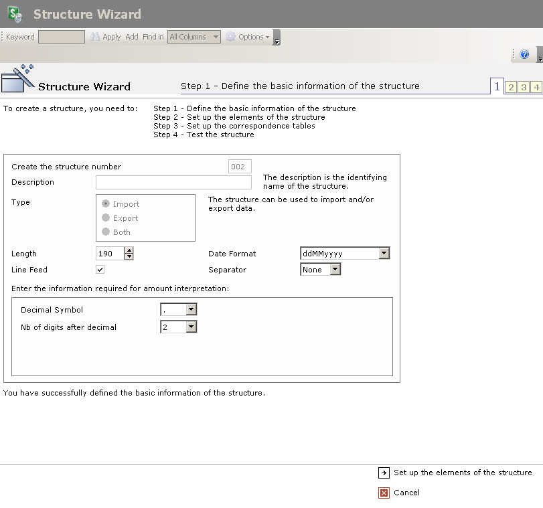The height and width of the screenshot is (508, 543).
Task: Click the Structure Wizard app logo icon
Action: click(x=15, y=14)
